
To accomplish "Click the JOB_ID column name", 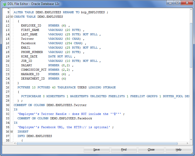I will coord(27,61).
